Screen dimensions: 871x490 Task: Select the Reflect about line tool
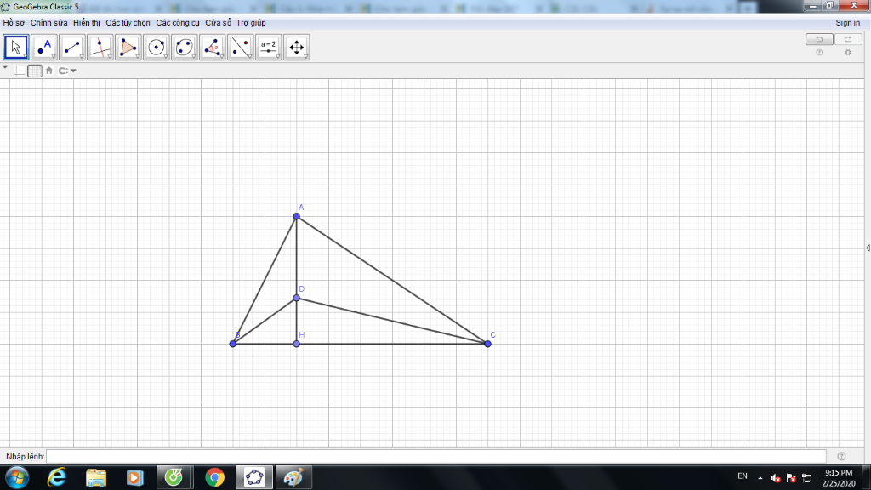tap(241, 48)
